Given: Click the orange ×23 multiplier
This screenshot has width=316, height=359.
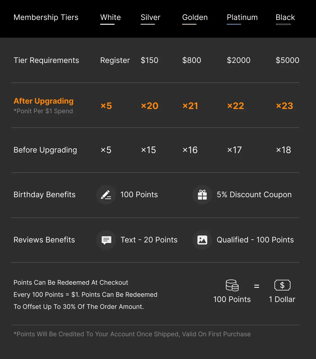Looking at the screenshot, I should coord(284,106).
